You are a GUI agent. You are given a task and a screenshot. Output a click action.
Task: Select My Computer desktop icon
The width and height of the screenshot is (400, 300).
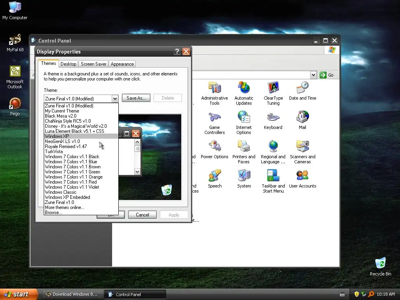click(15, 11)
